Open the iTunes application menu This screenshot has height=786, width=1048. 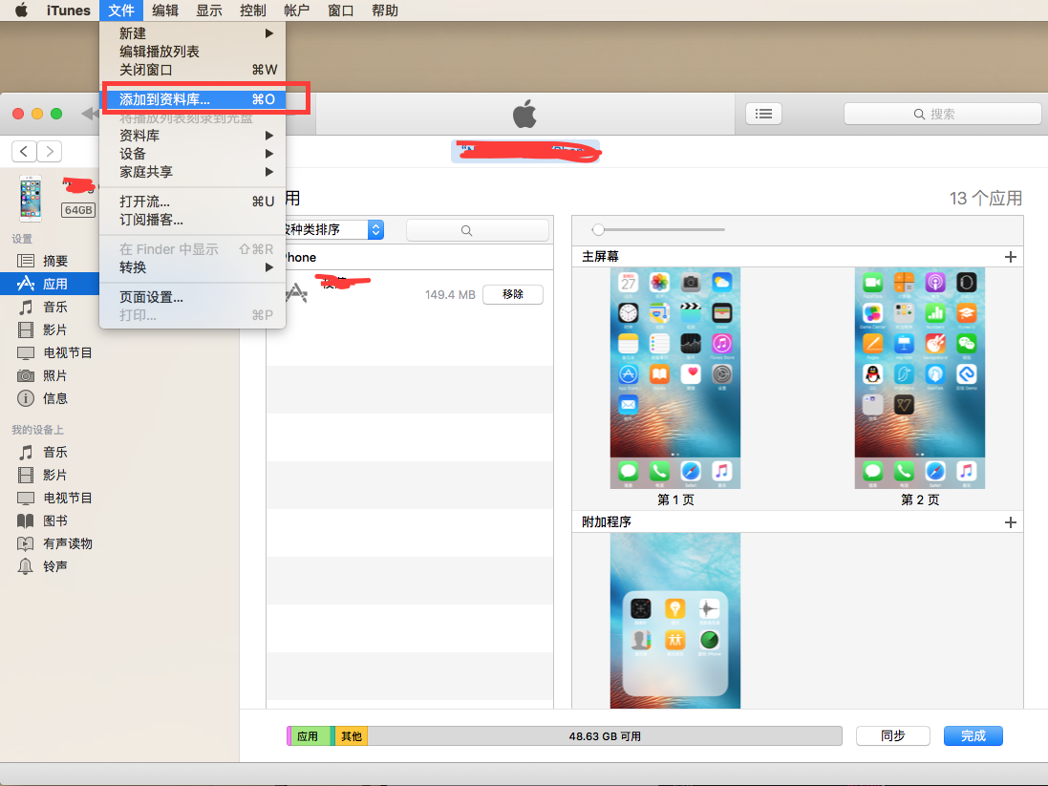click(x=68, y=10)
